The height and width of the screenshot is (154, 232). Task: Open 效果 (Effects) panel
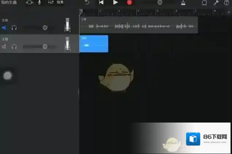click(60, 3)
